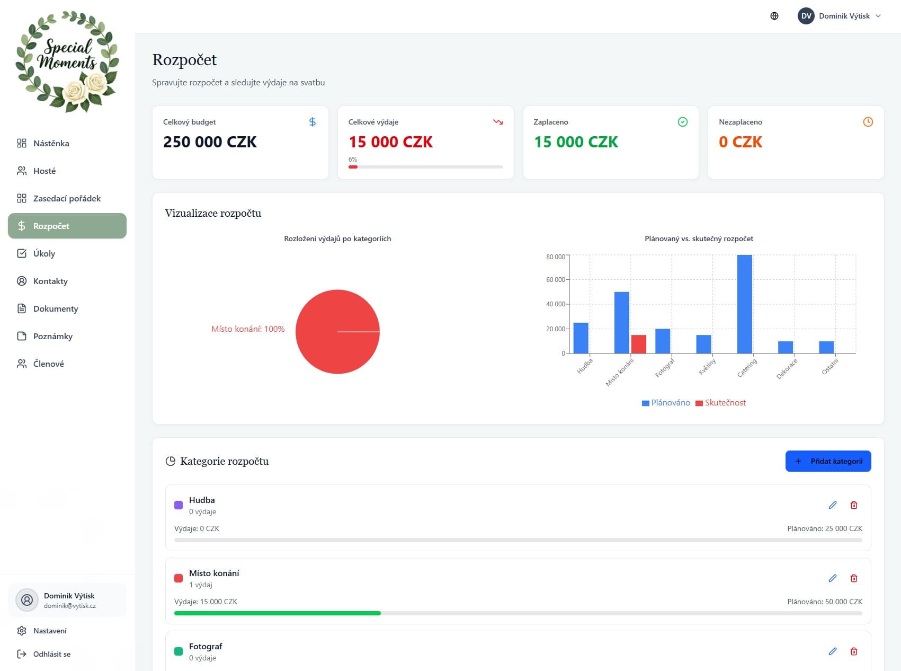Click Odhlásit se to log out

click(51, 654)
